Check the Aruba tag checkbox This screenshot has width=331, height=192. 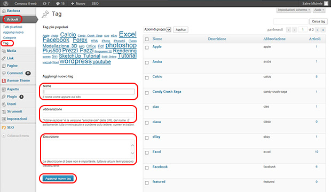tap(147, 62)
